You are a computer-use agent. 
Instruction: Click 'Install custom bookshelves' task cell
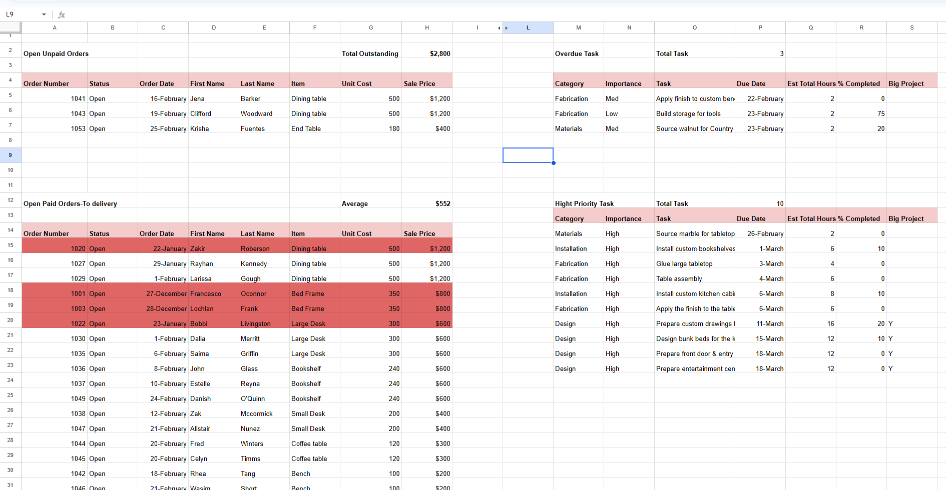tap(695, 245)
